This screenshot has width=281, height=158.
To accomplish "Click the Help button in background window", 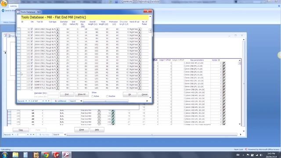I will (97, 130).
